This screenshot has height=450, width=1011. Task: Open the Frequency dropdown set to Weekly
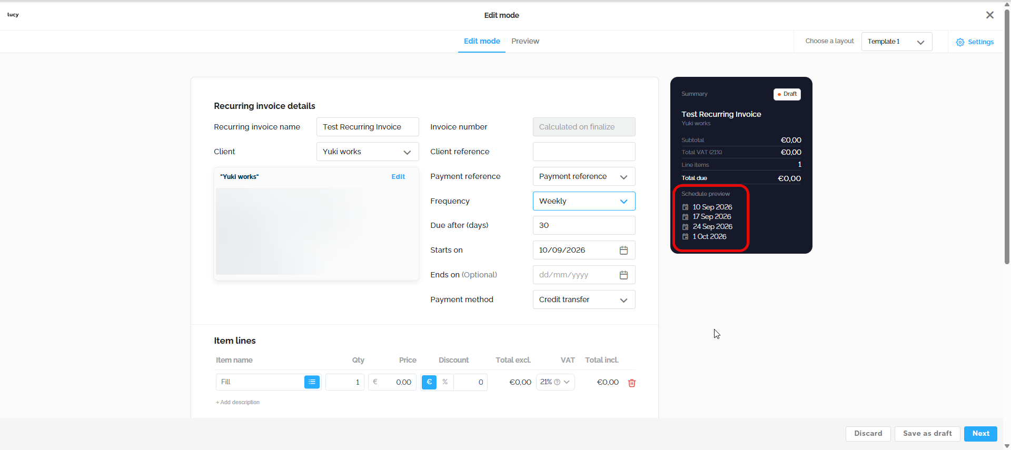click(584, 201)
